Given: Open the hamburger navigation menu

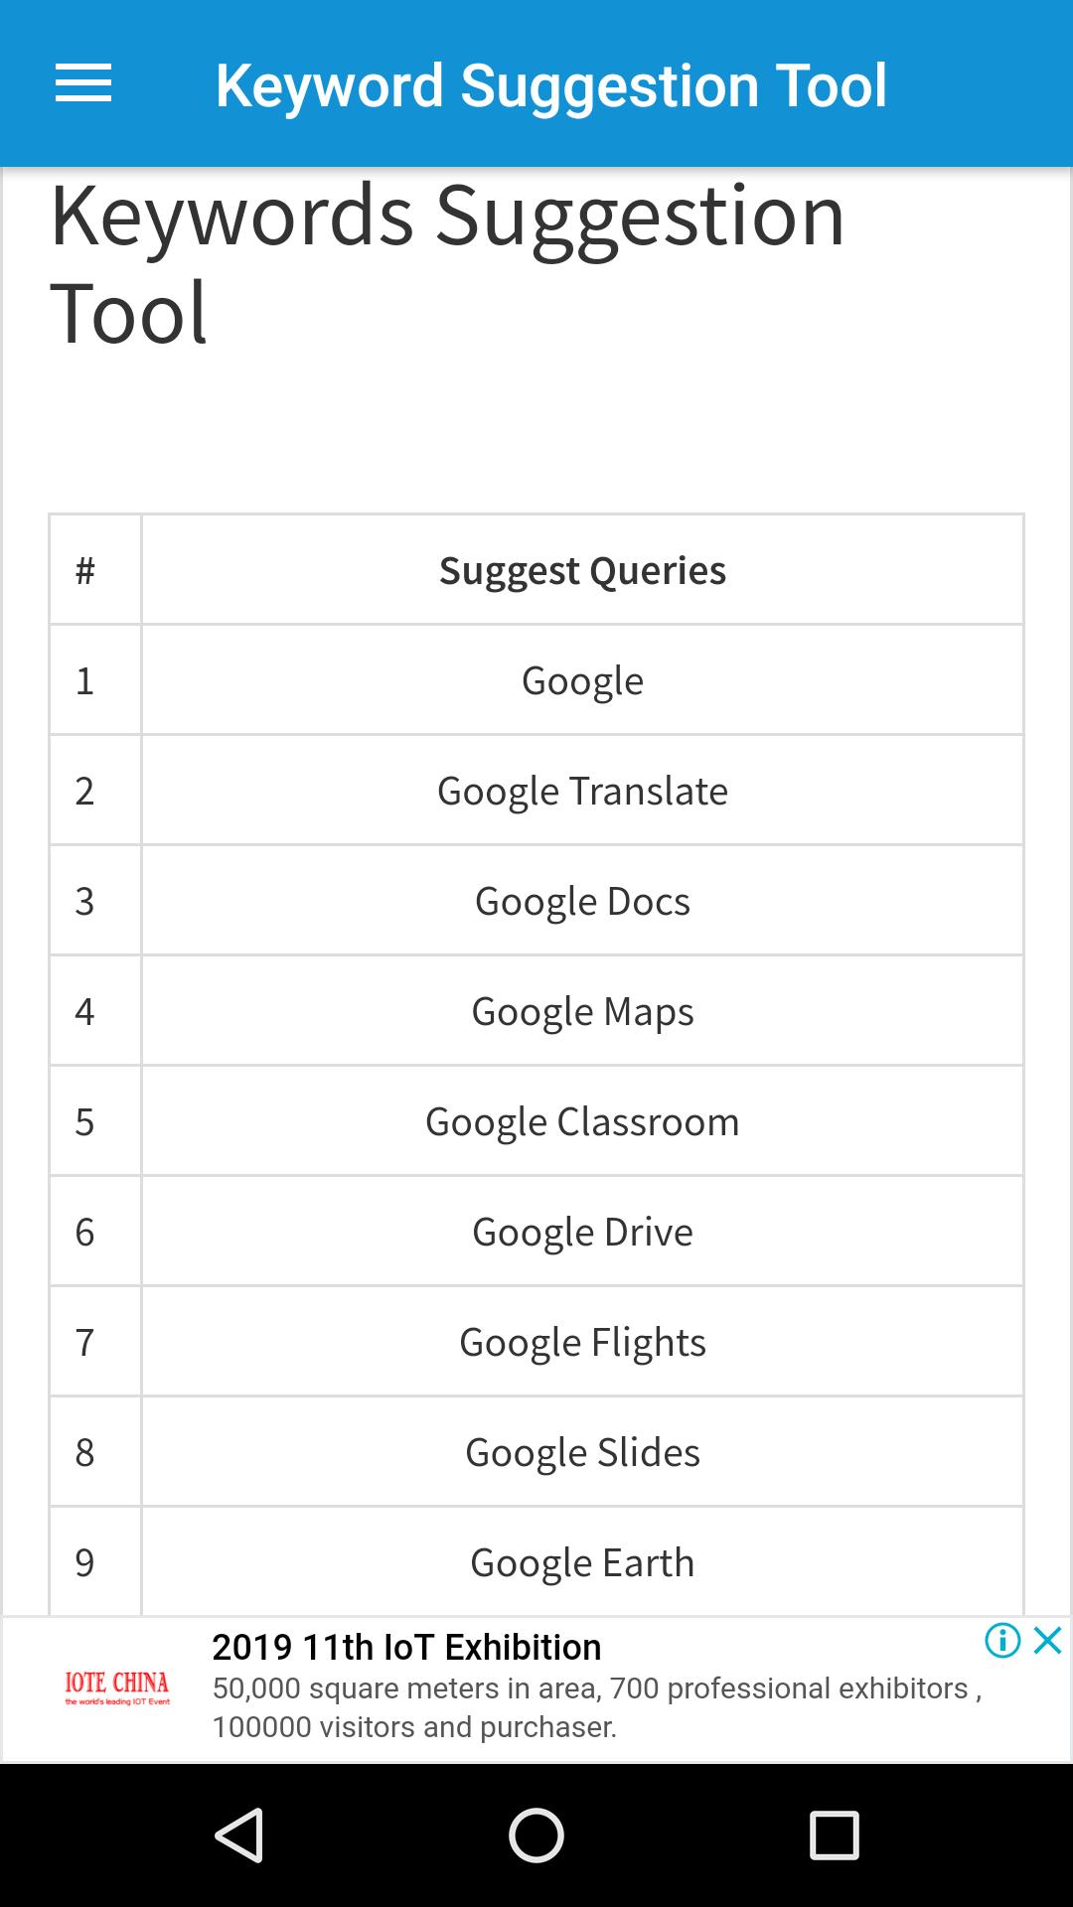Looking at the screenshot, I should pyautogui.click(x=83, y=83).
